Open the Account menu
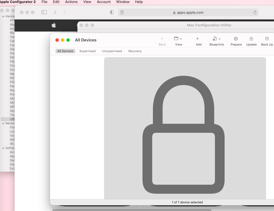 104,2
